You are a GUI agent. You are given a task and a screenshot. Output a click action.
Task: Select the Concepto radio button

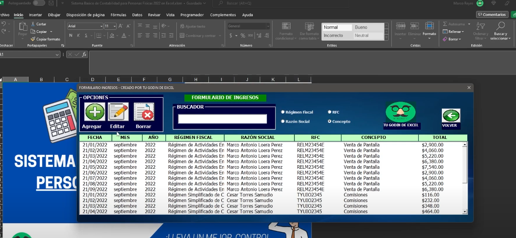[x=330, y=121]
